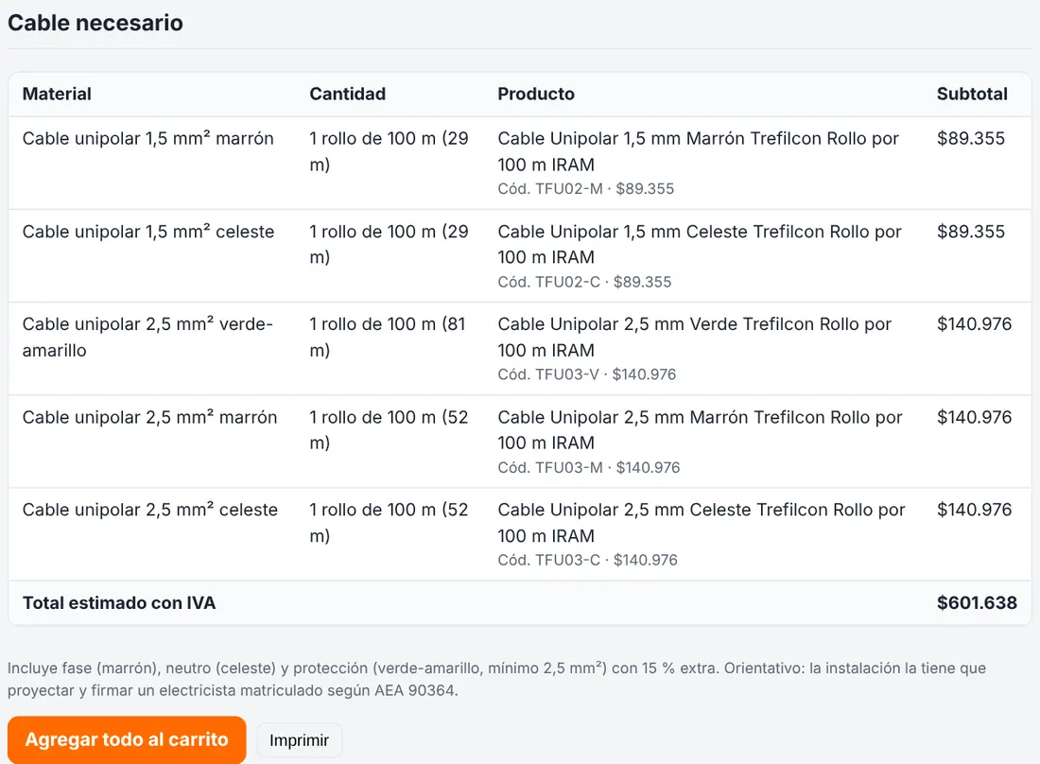Screen dimensions: 1040x764
Task: Open product Cable Unipolar 1,5 mm Marrón Trefilcon
Action: point(699,151)
